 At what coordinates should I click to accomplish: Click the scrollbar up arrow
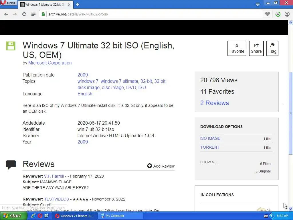(x=291, y=22)
